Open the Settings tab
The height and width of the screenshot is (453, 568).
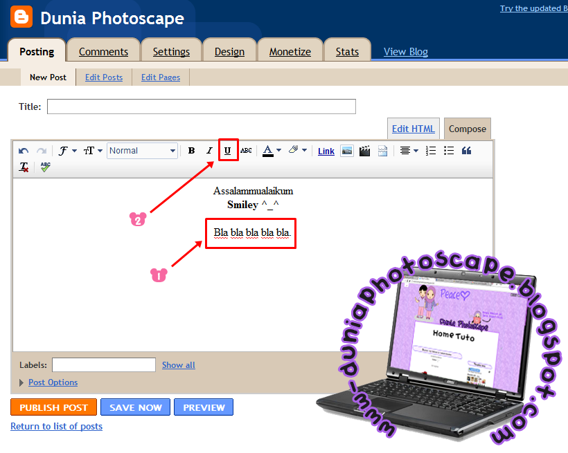pyautogui.click(x=171, y=52)
